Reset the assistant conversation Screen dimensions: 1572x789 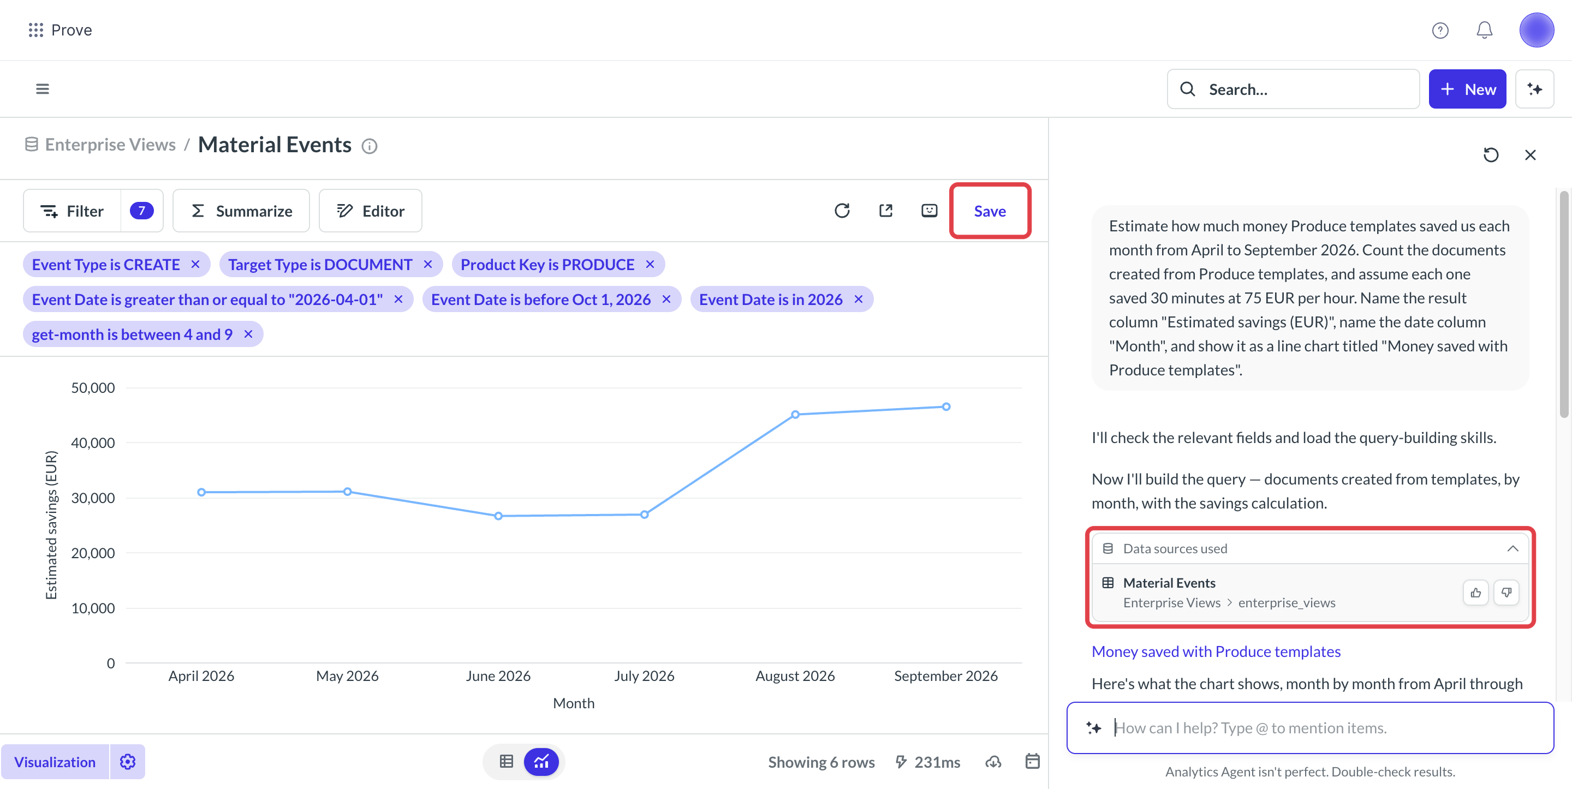point(1490,155)
